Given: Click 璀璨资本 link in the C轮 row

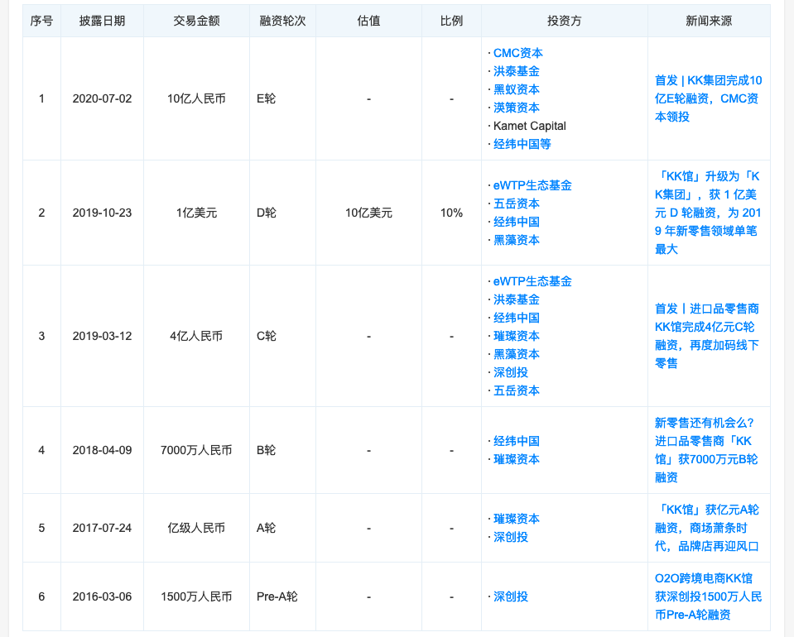Looking at the screenshot, I should click(516, 337).
